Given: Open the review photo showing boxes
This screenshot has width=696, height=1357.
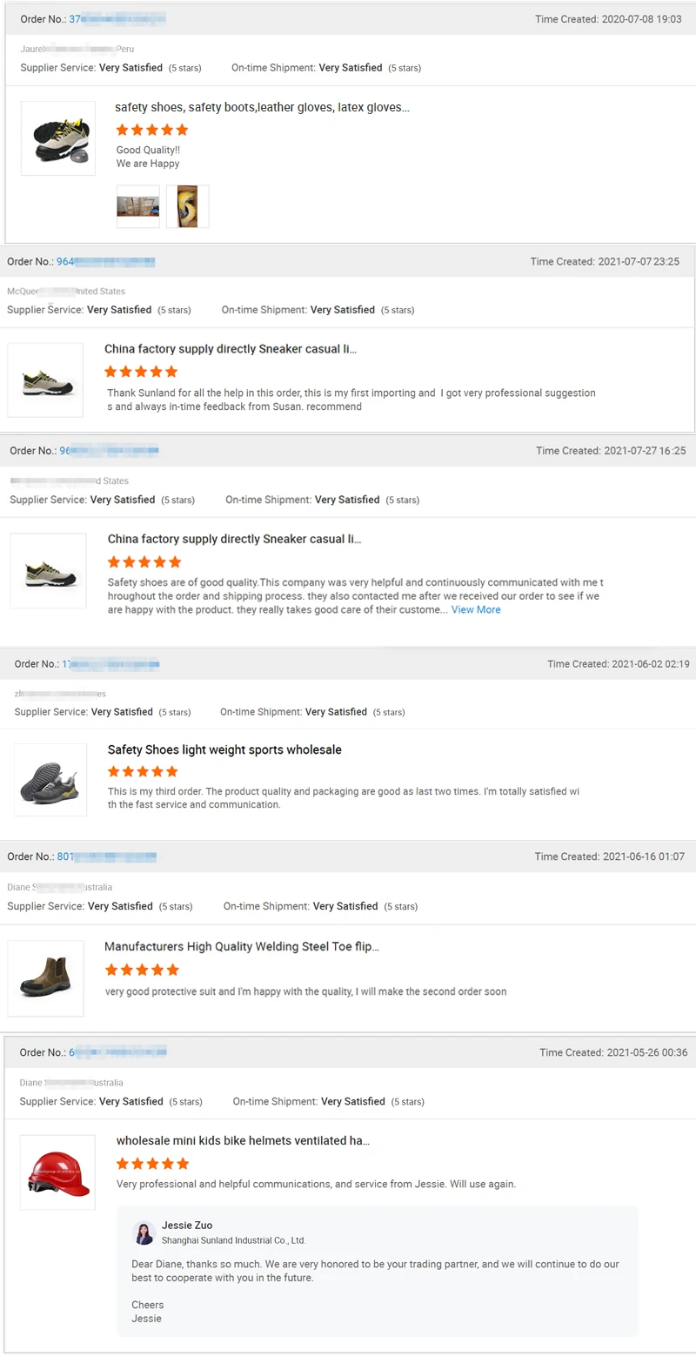Looking at the screenshot, I should coord(138,206).
